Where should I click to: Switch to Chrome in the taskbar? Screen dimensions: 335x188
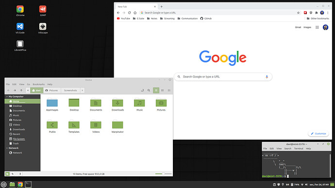click(20, 185)
